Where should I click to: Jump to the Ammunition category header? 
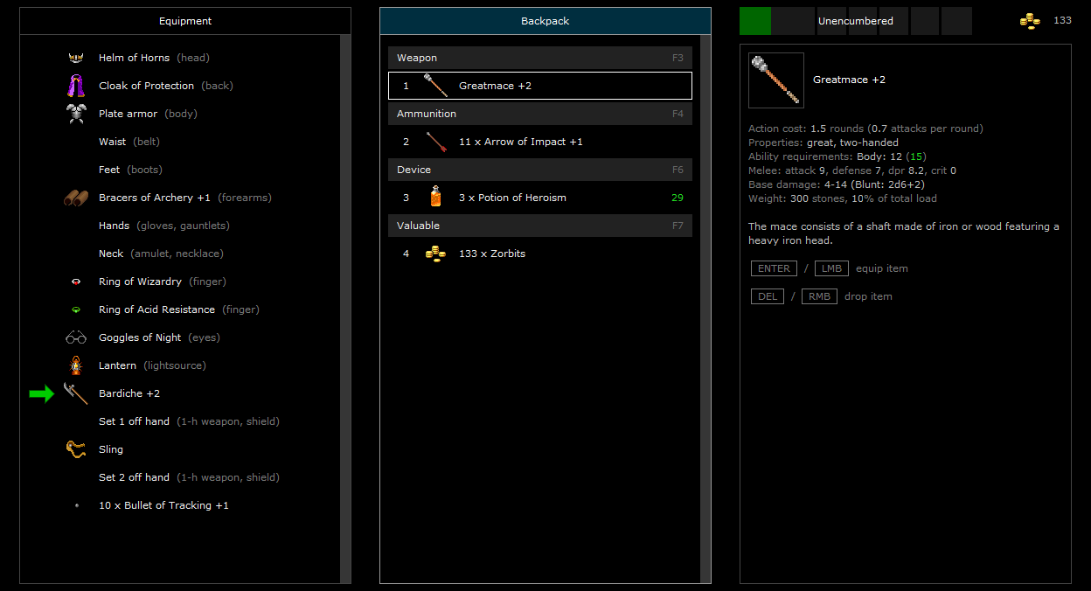click(539, 114)
